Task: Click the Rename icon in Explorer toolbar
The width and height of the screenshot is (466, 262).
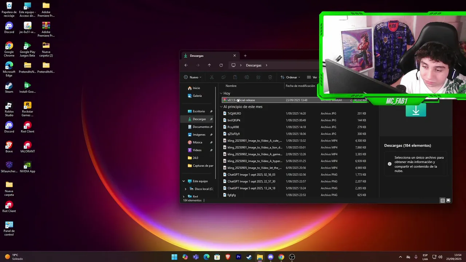Action: [x=247, y=77]
